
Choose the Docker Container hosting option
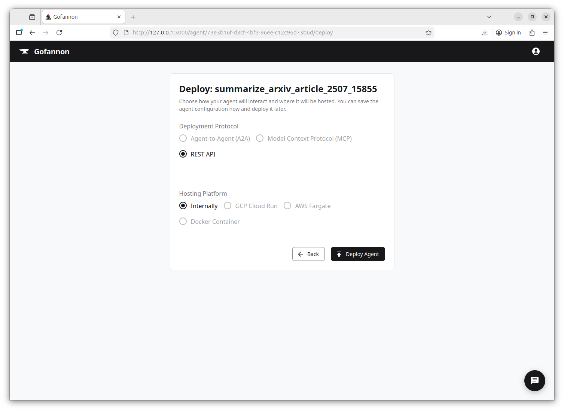183,222
